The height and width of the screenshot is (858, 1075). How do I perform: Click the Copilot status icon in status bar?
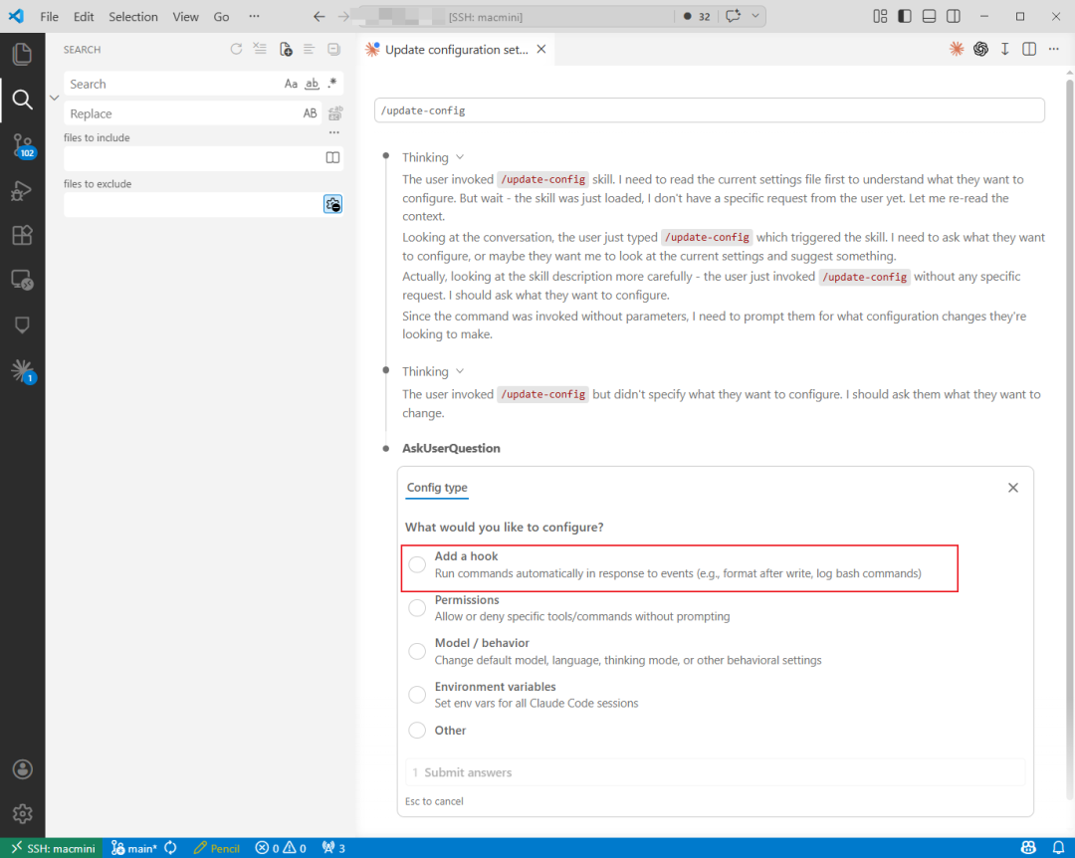pos(1028,848)
